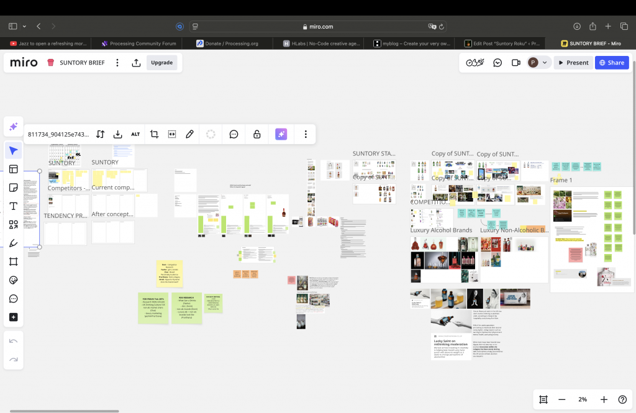Click the Present button
This screenshot has width=636, height=413.
[x=573, y=63]
